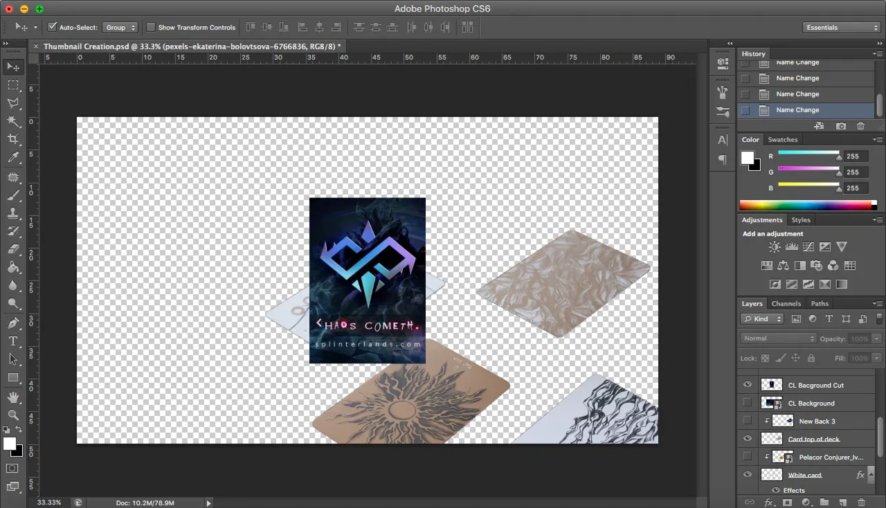Toggle the Auto-Select checkbox
The image size is (886, 508).
tap(52, 27)
